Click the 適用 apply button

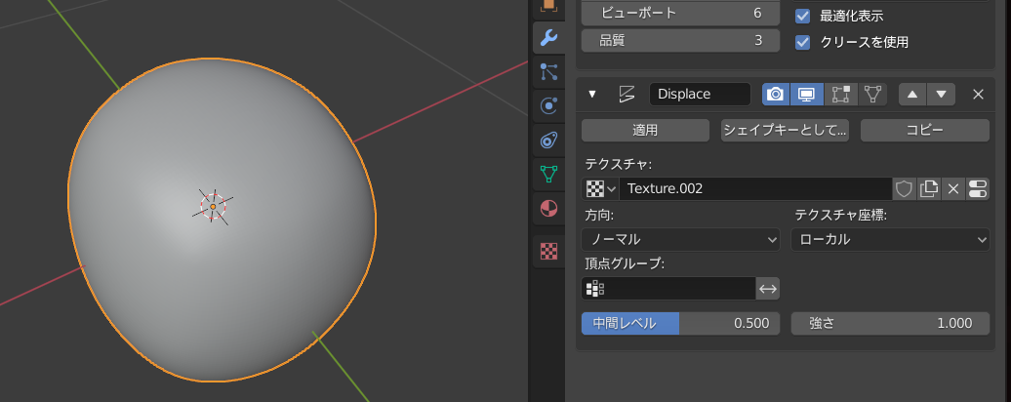(645, 130)
